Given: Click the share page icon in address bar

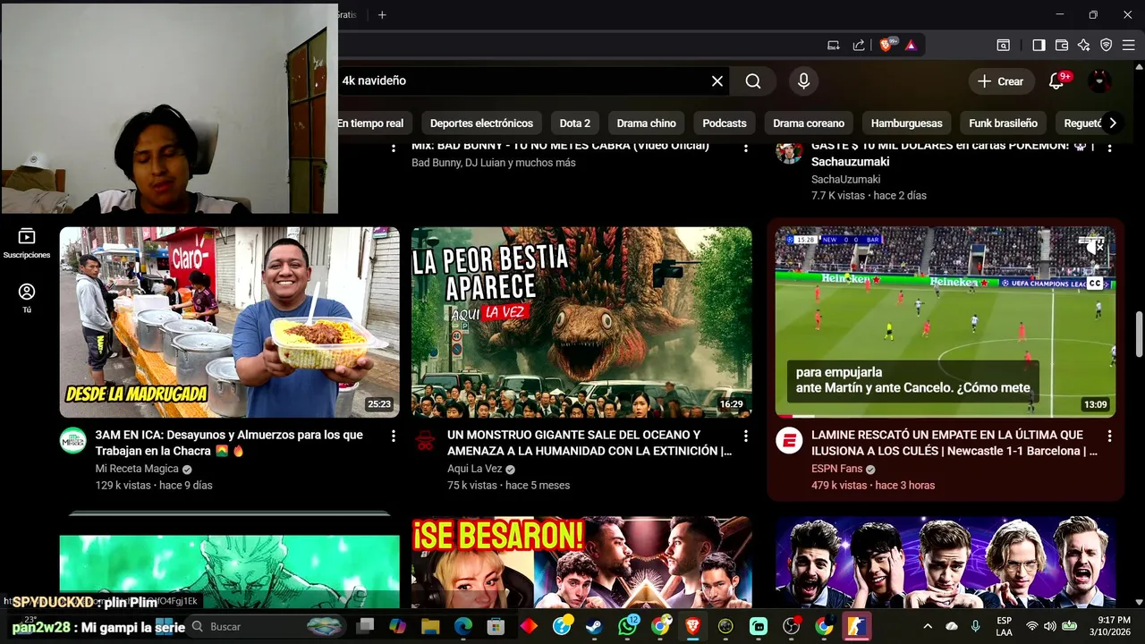Looking at the screenshot, I should pyautogui.click(x=860, y=45).
